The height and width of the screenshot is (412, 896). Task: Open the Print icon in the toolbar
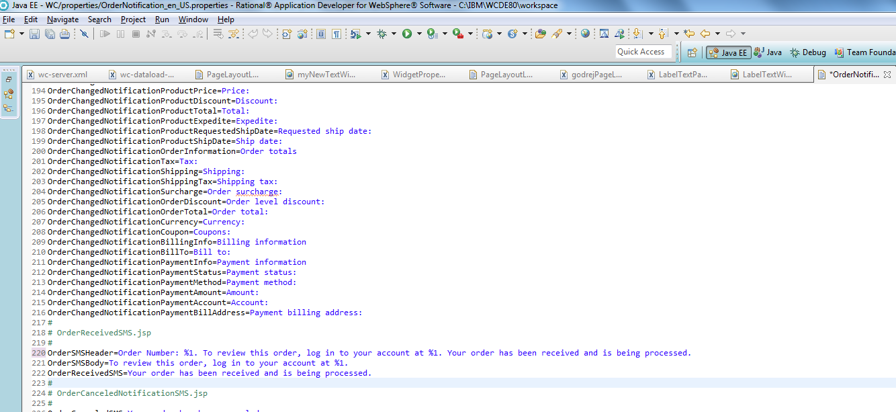[65, 34]
